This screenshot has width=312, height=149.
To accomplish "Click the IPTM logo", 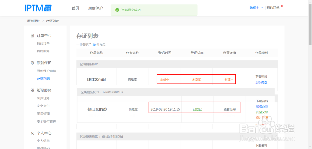I will [38, 8].
